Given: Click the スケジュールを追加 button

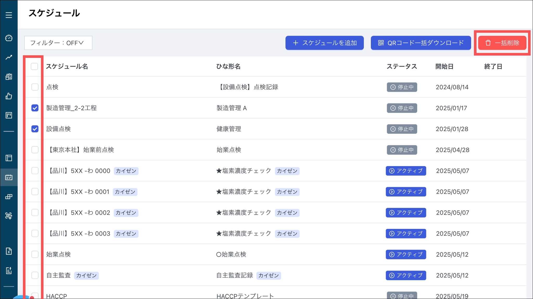Looking at the screenshot, I should tap(325, 43).
